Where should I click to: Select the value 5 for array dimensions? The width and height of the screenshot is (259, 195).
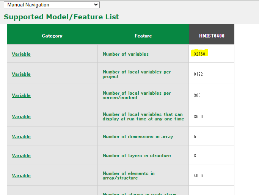pyautogui.click(x=195, y=137)
